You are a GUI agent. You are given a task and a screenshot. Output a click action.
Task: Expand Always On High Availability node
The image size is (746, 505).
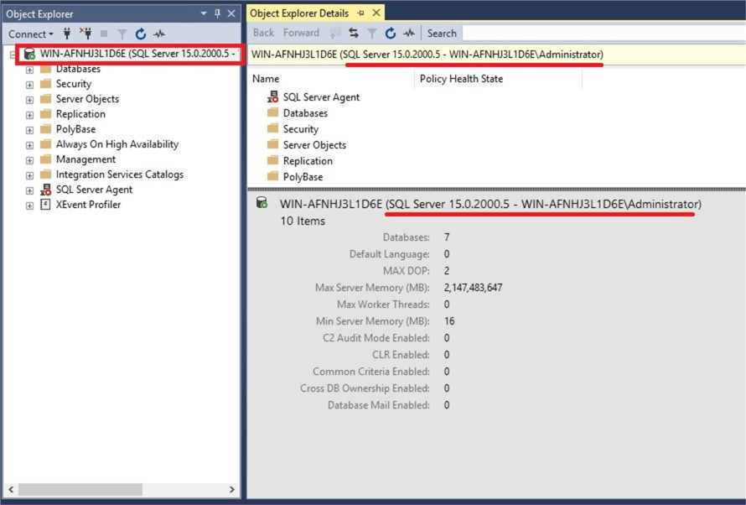[x=29, y=145]
